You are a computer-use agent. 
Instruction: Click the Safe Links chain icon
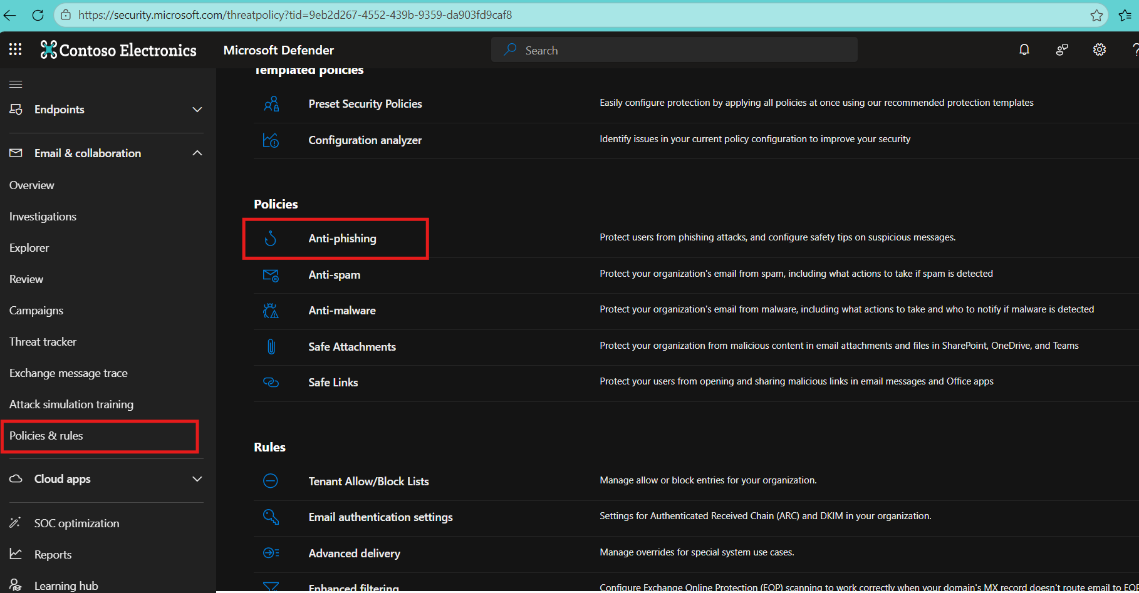tap(271, 382)
